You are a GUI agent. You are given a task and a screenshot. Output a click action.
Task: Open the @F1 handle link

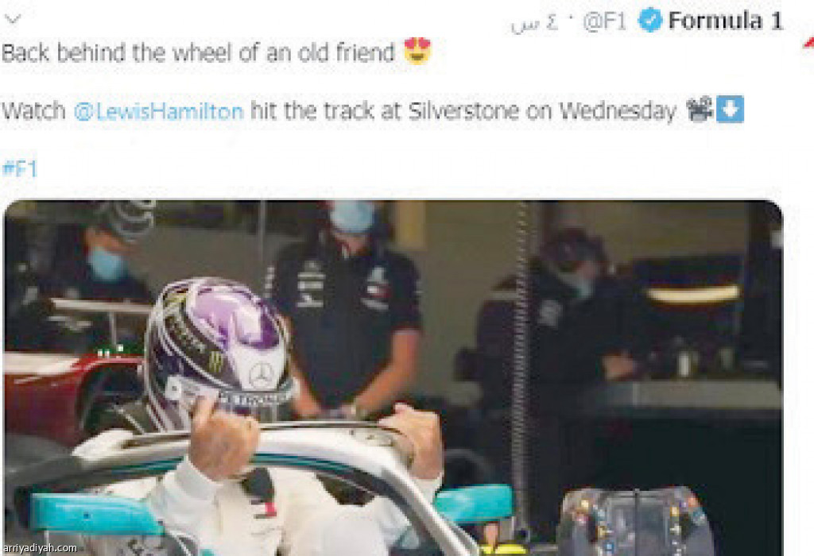coord(605,21)
